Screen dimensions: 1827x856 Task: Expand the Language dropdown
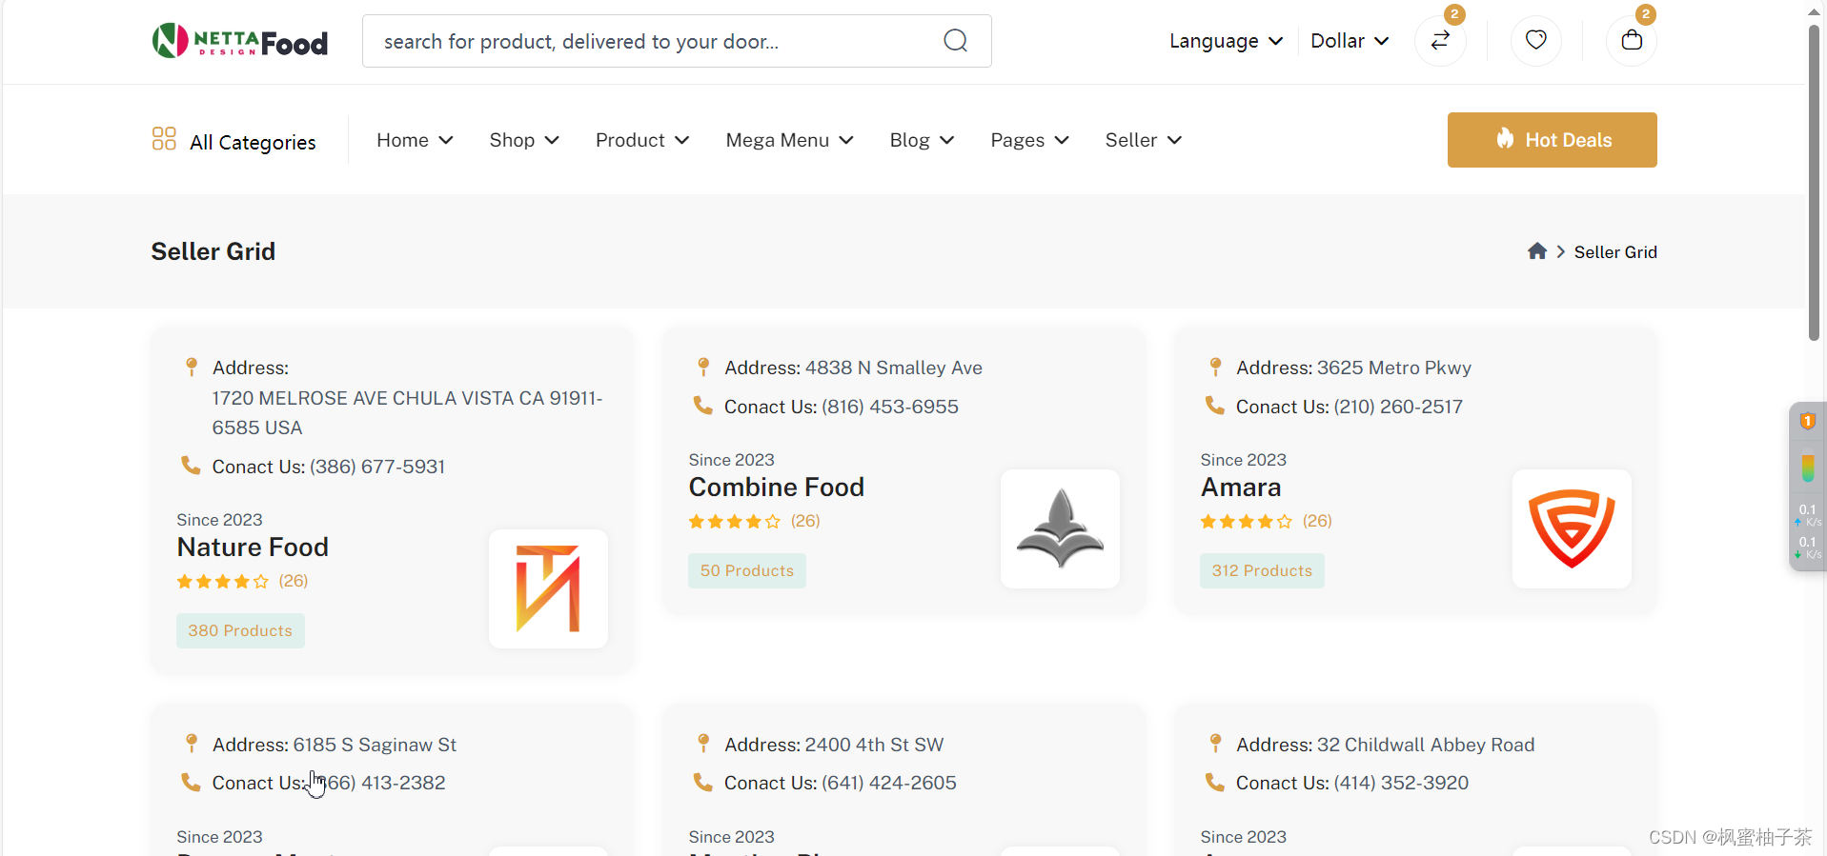[x=1226, y=41]
